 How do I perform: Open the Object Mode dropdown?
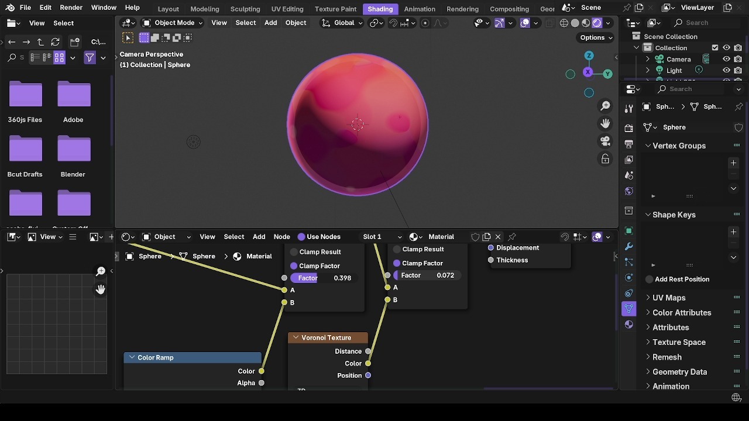[x=173, y=23]
